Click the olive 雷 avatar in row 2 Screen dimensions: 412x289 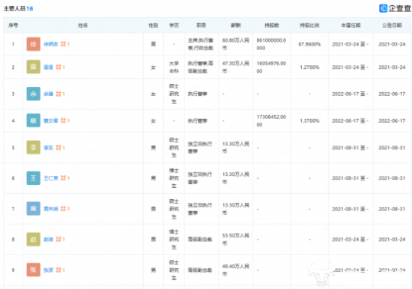[x=34, y=67]
